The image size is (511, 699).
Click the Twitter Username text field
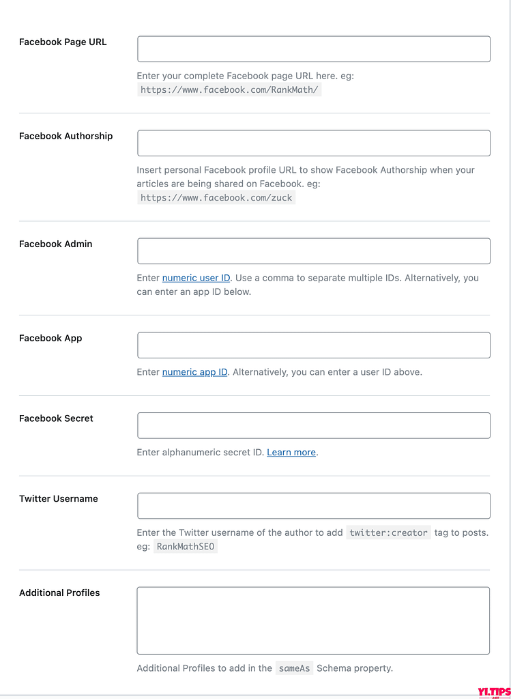pos(314,506)
